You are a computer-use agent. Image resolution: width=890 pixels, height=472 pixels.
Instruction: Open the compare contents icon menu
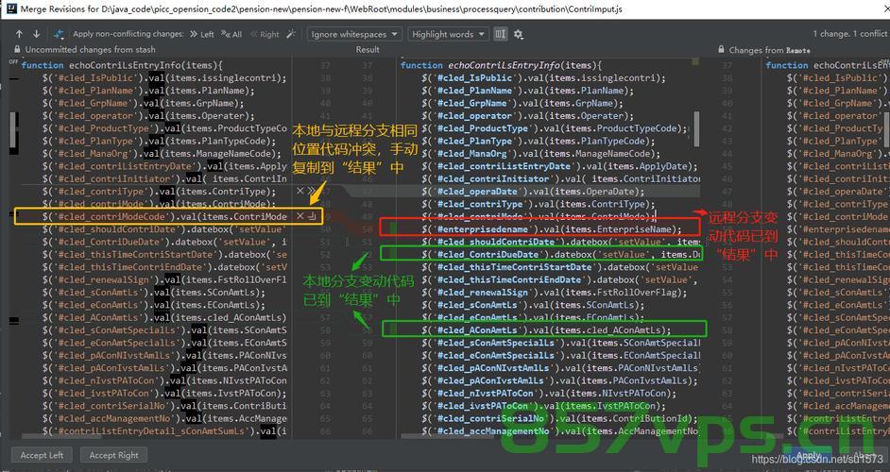[59, 34]
